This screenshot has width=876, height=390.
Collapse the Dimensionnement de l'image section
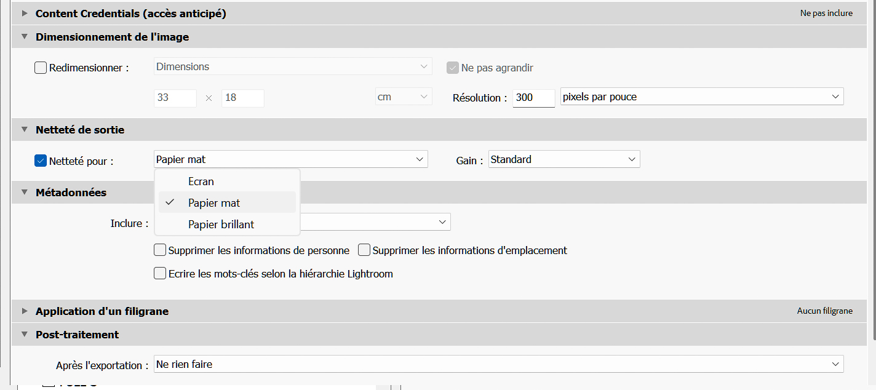tap(25, 36)
